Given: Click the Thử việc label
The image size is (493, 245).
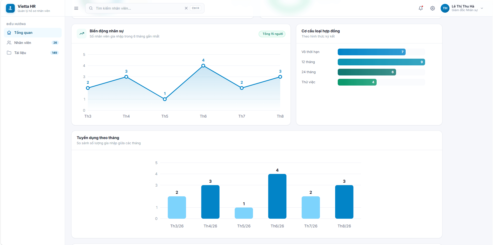Looking at the screenshot, I should point(308,82).
